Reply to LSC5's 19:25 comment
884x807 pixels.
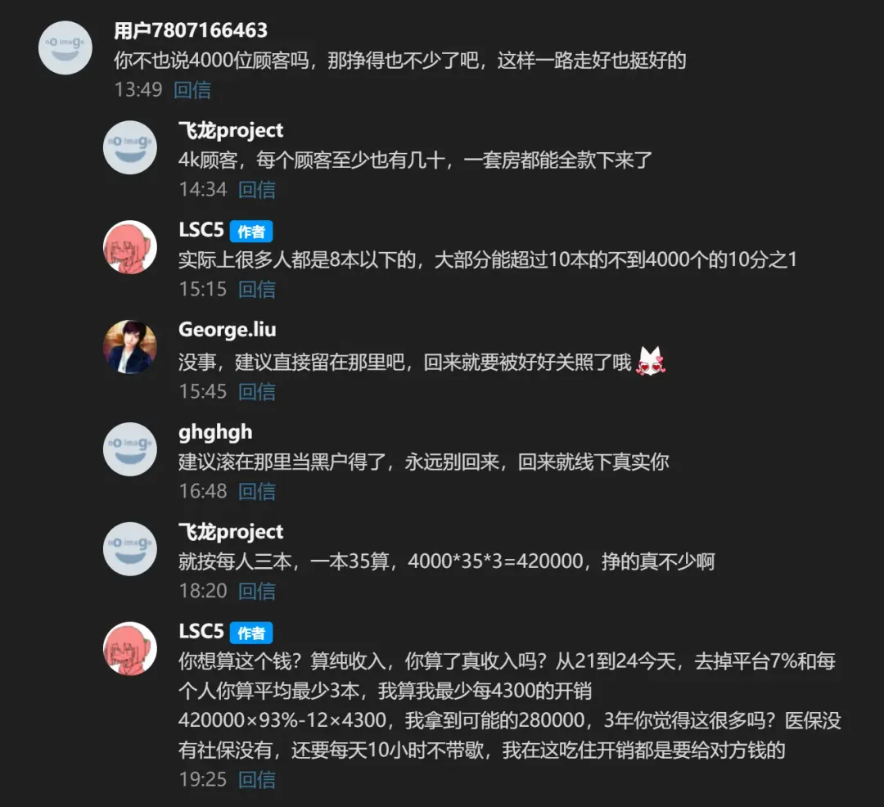[257, 780]
